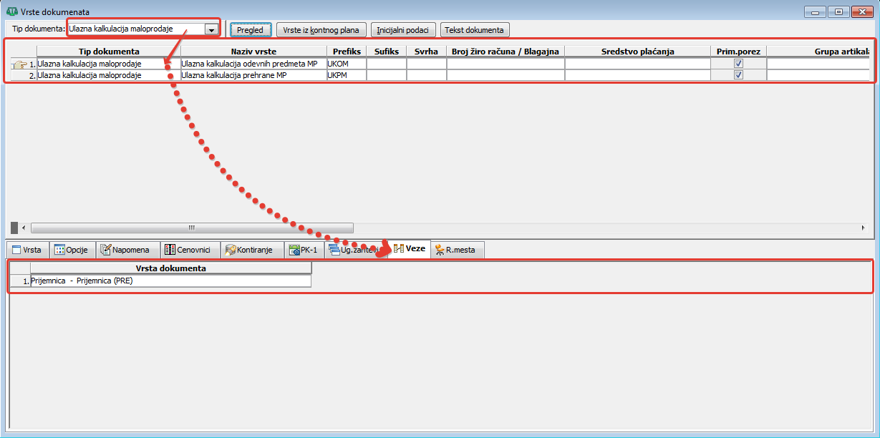This screenshot has width=880, height=438.
Task: Switch to the Vrsta tab
Action: coord(27,250)
